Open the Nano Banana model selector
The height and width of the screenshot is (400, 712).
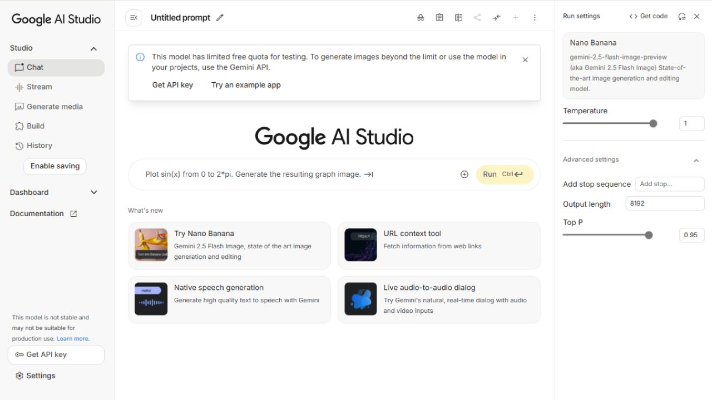point(634,66)
